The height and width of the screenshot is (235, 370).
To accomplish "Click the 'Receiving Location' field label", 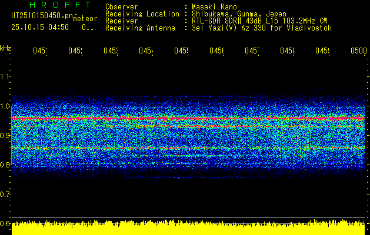I will 142,14.
